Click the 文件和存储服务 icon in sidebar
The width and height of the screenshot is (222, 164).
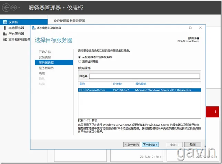tap(5, 40)
